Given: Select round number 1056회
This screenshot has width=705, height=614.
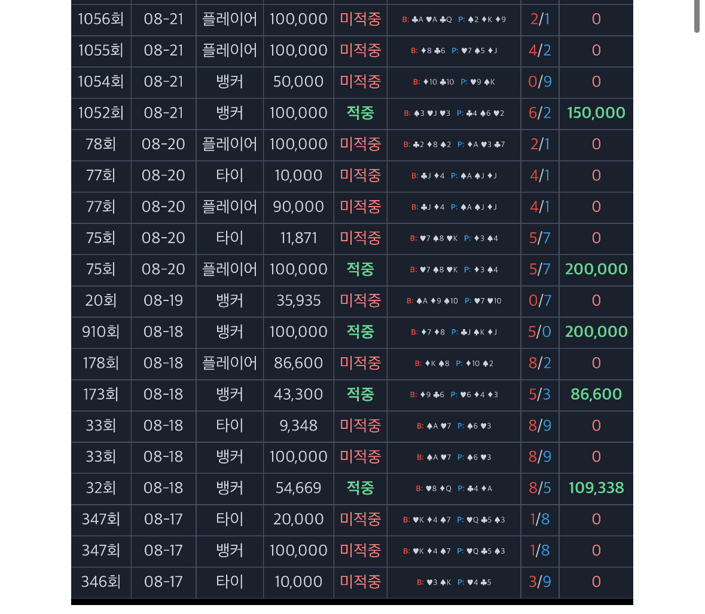Looking at the screenshot, I should pyautogui.click(x=100, y=19).
